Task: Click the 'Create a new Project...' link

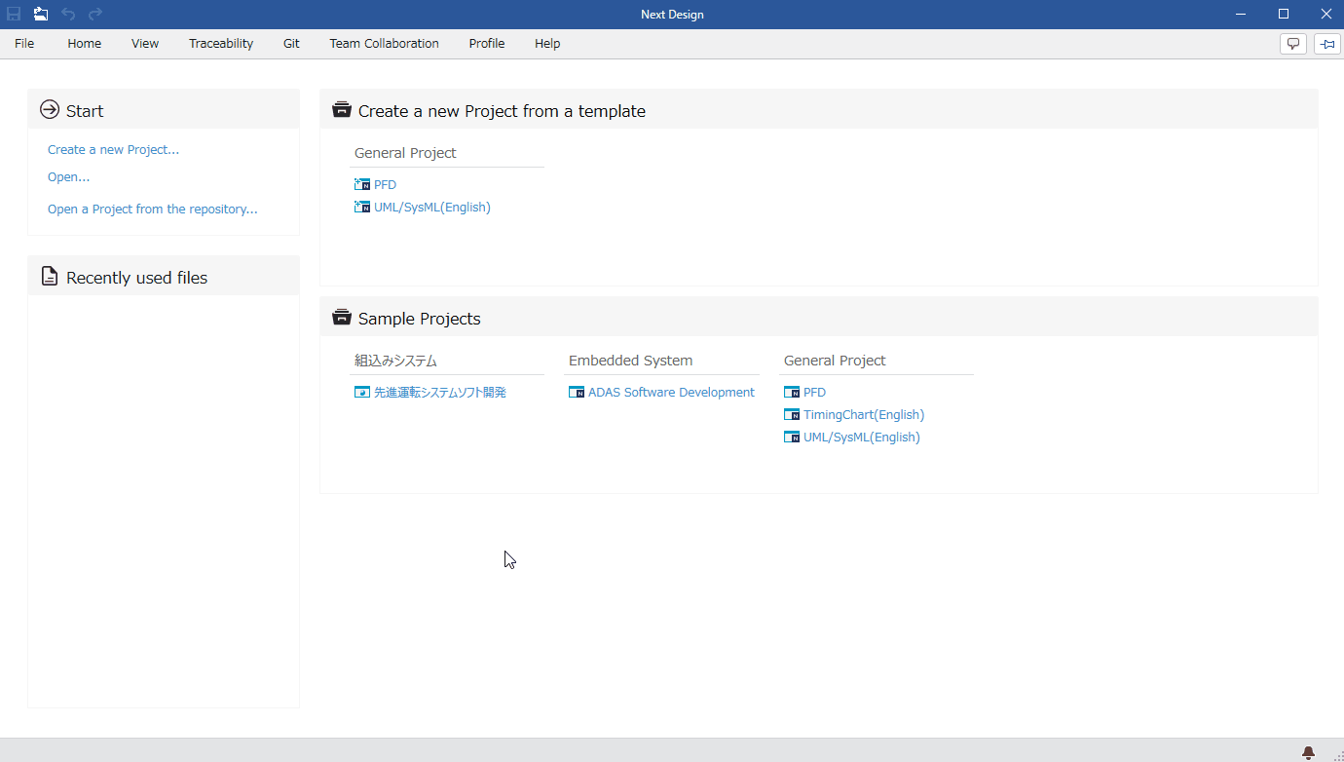Action: coord(113,150)
